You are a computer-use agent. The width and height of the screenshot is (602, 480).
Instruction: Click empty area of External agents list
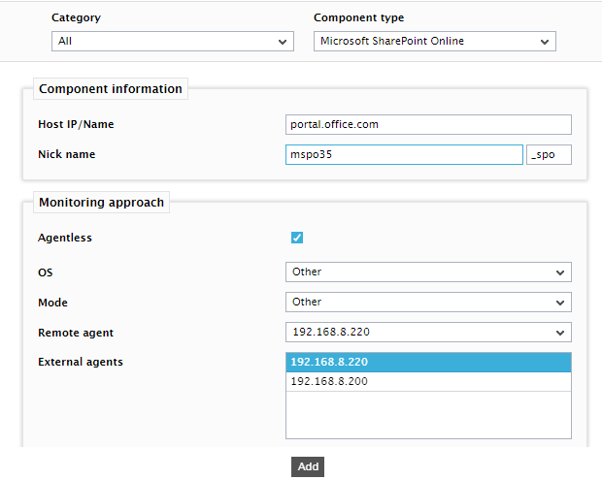(428, 415)
